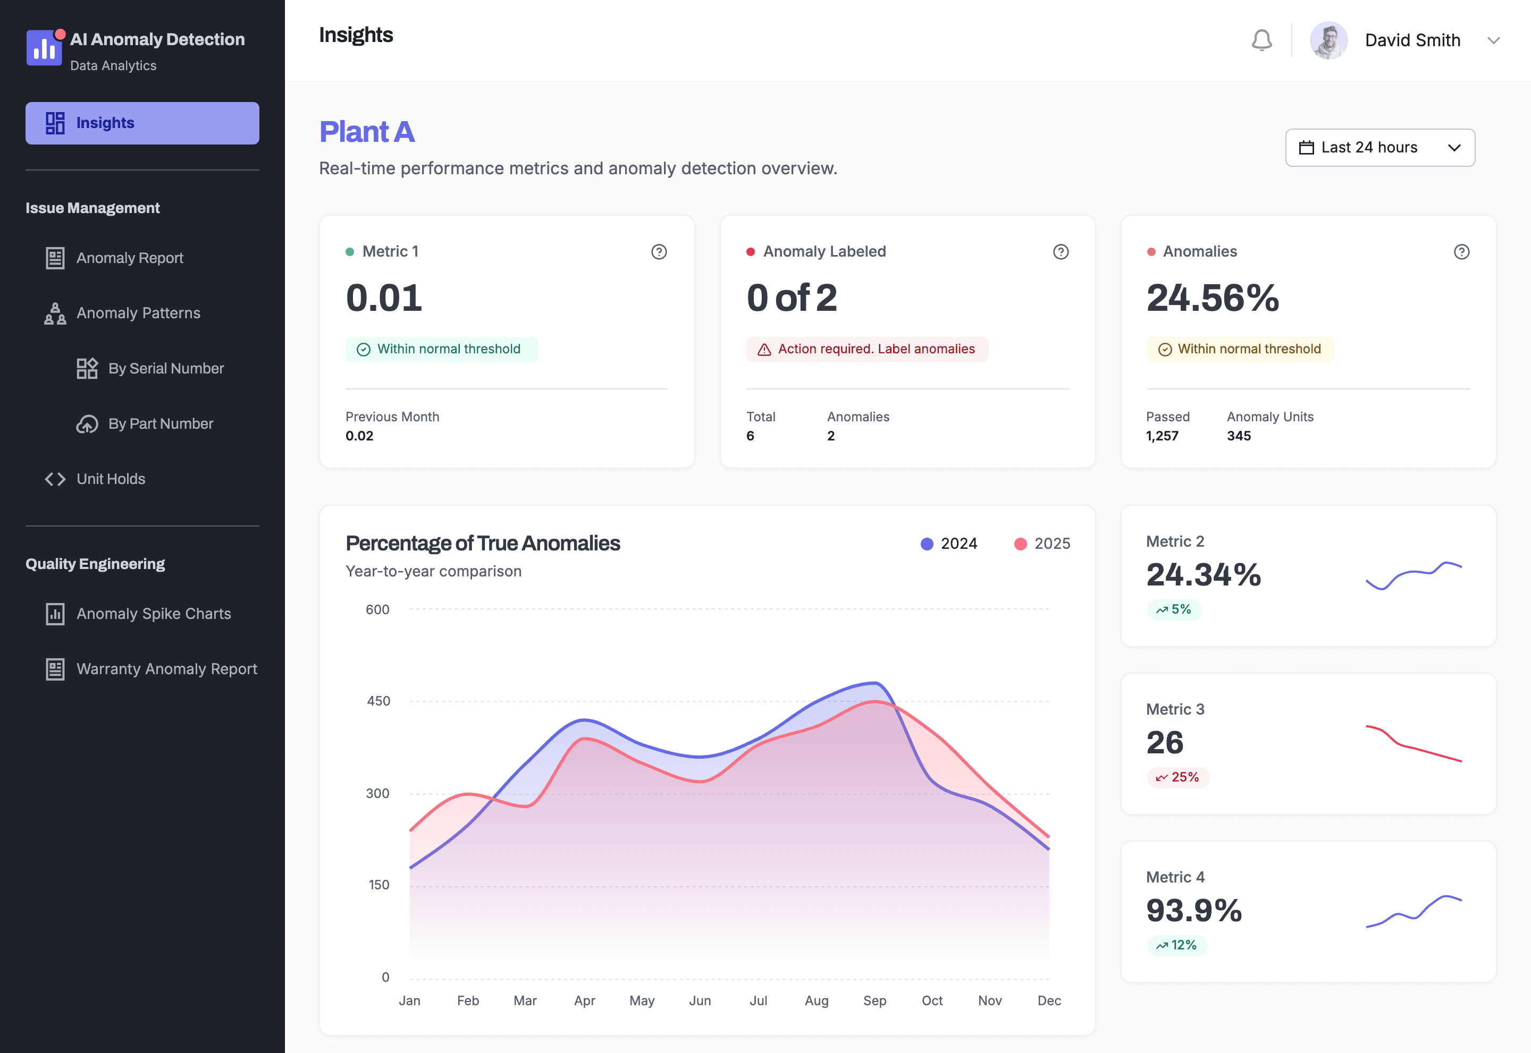Viewport: 1531px width, 1053px height.
Task: Open Anomaly Report in the sidebar
Action: coord(129,258)
